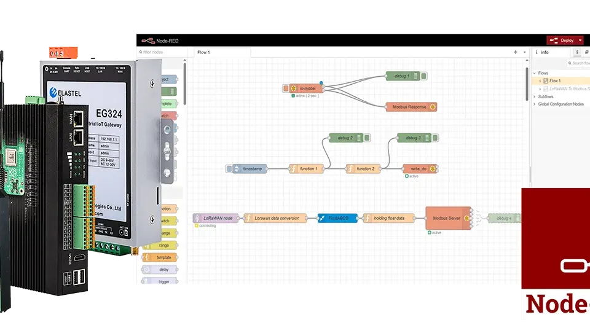590x336 pixels.
Task: Pick the trigger node from palette
Action: (160, 282)
